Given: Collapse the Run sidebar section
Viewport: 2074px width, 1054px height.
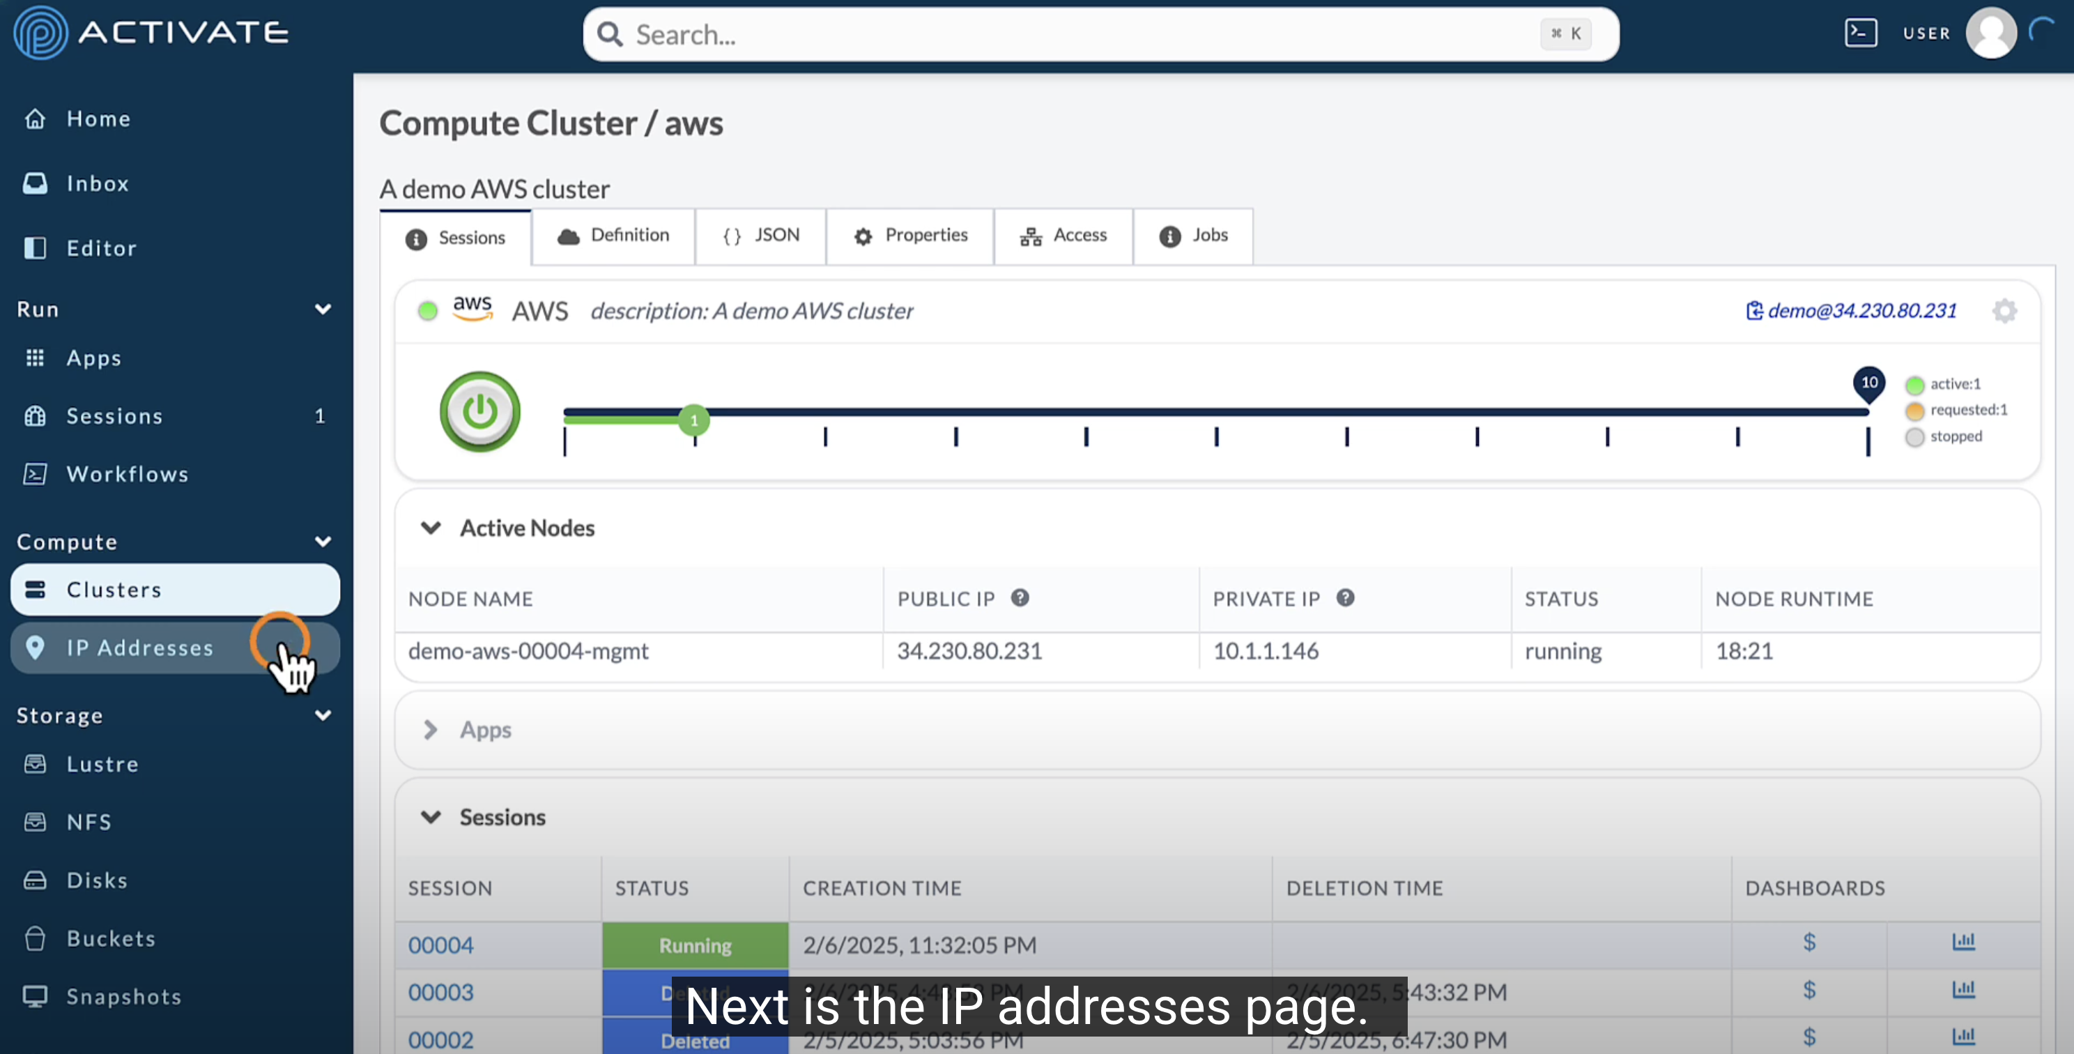Looking at the screenshot, I should (x=323, y=310).
